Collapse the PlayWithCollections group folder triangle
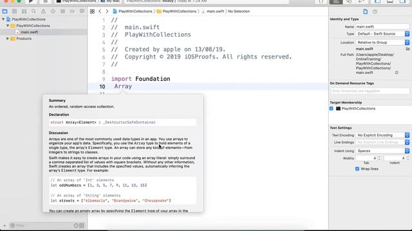Screen dimensions: 412x231 (8, 26)
